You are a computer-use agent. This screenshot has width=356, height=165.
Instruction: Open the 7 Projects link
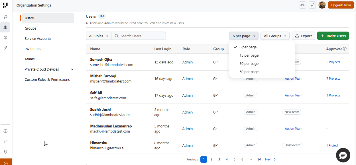(333, 79)
